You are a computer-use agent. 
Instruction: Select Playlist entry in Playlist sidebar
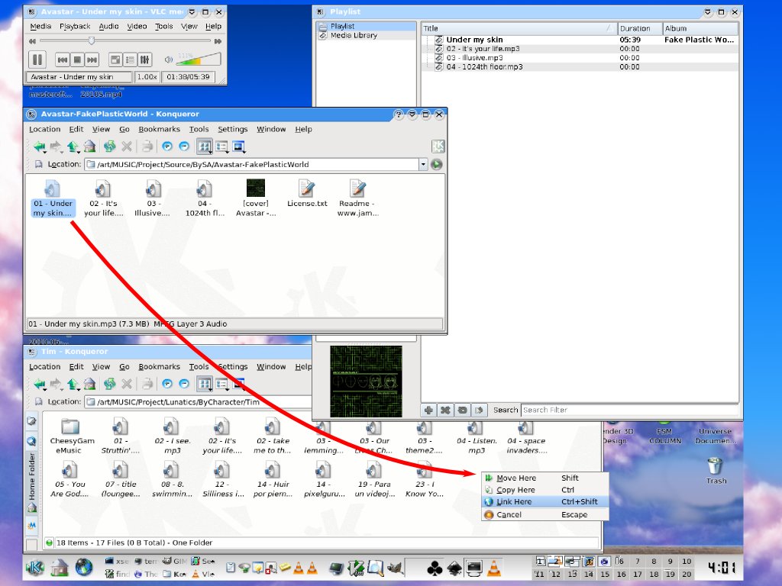pos(343,26)
